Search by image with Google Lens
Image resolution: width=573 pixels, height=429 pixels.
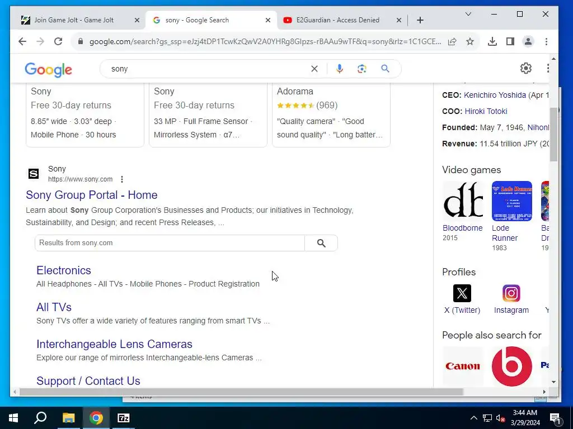(362, 69)
